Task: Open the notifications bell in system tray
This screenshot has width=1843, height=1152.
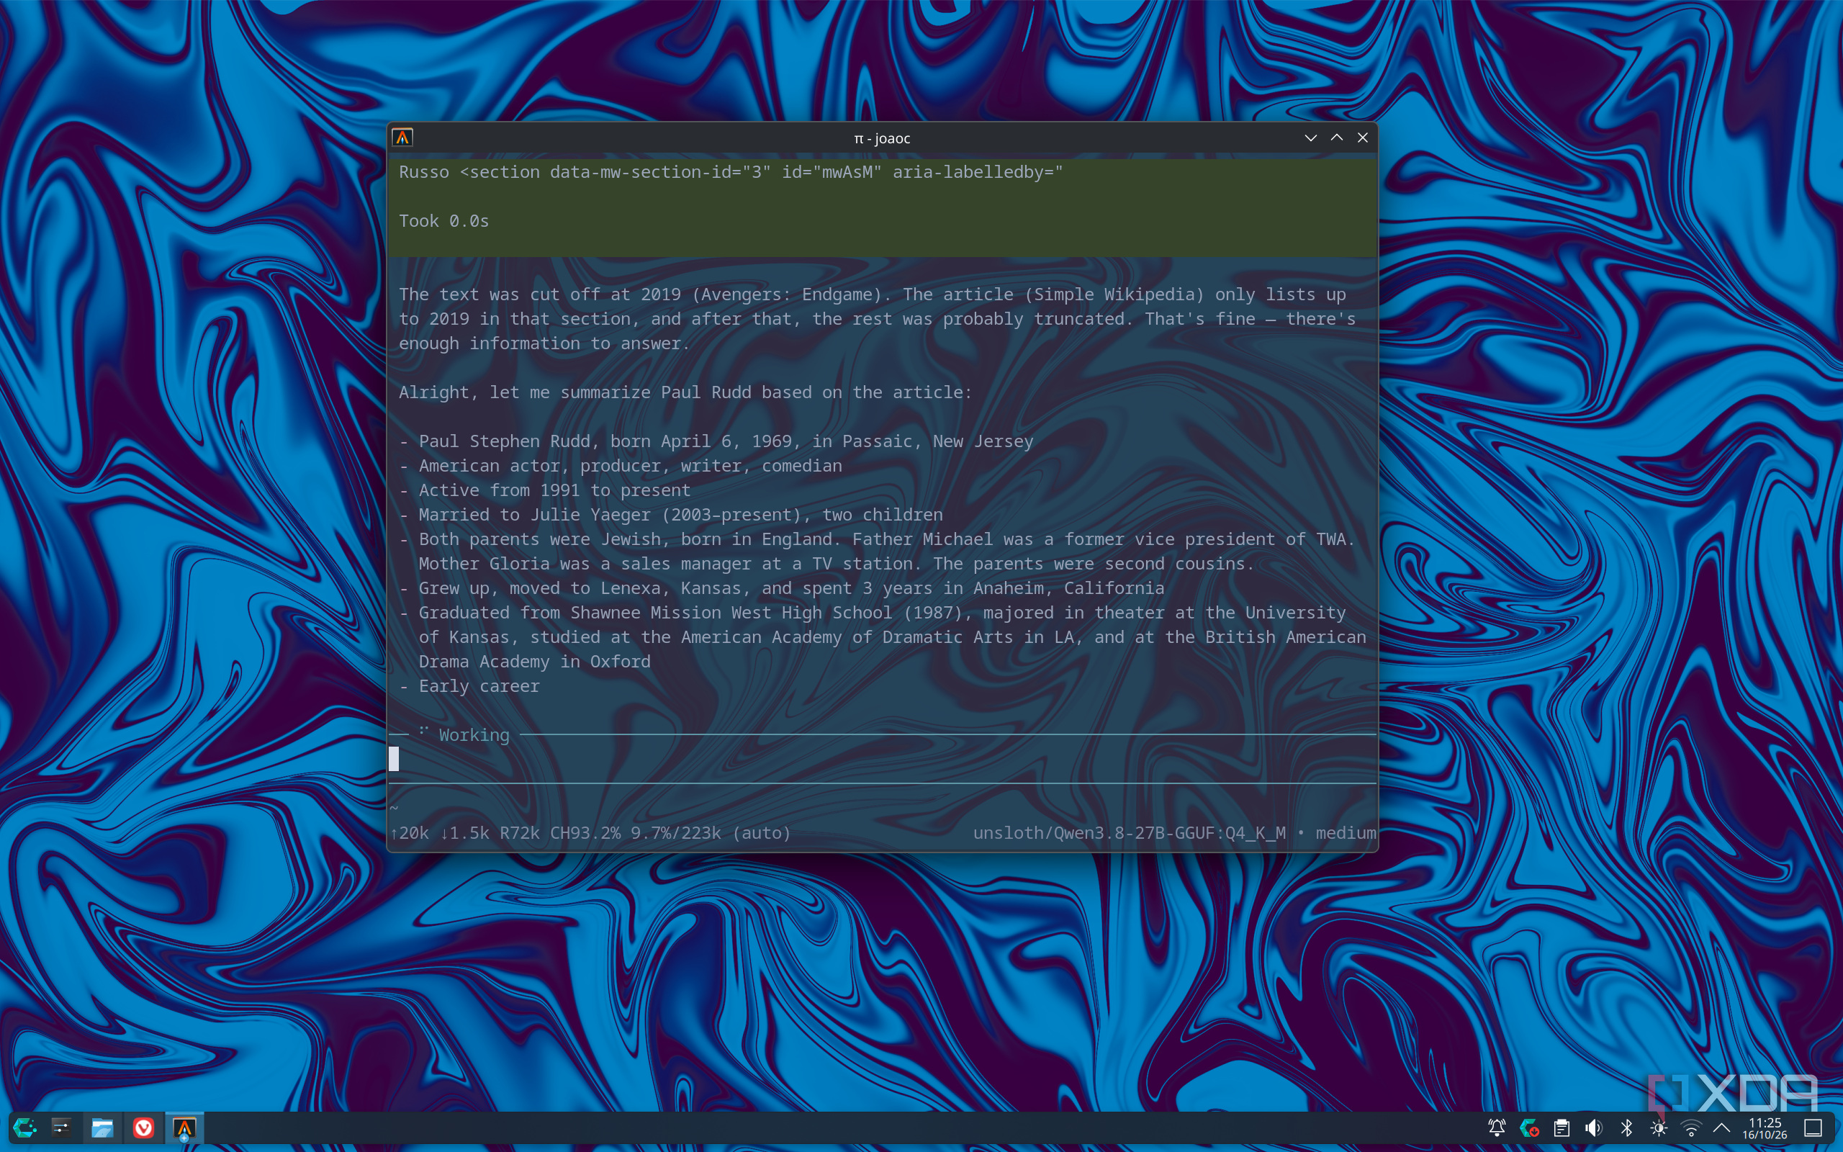Action: click(x=1497, y=1128)
